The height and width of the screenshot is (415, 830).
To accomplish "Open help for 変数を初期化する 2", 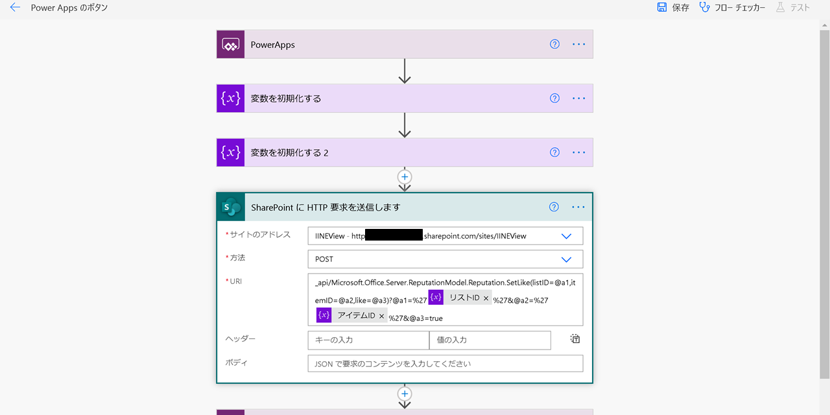I will point(554,152).
